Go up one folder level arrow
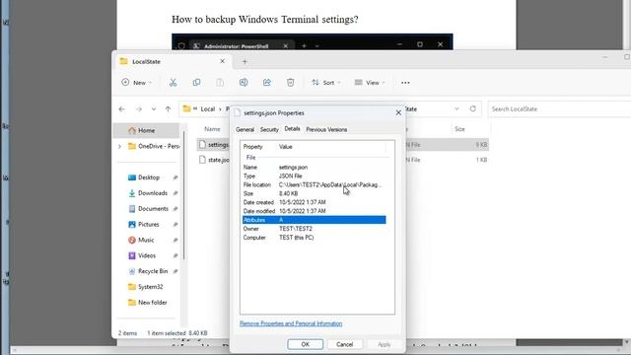The width and height of the screenshot is (631, 355). pyautogui.click(x=168, y=109)
